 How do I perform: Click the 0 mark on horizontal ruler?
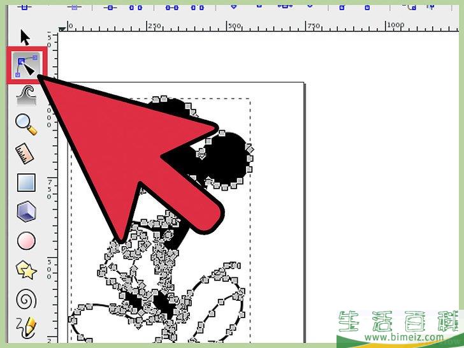[x=71, y=26]
